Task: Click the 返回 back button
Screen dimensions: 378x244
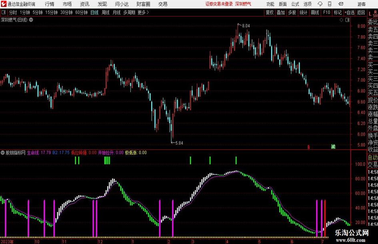Action: point(361,12)
